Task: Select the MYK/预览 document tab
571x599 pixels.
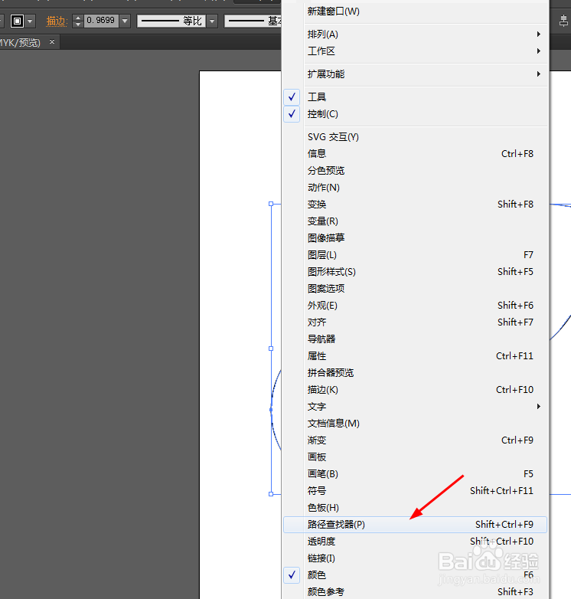Action: click(20, 42)
